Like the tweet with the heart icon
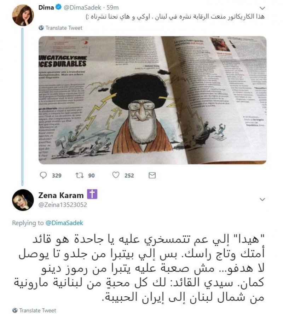Image resolution: width=283 pixels, height=314 pixels. pos(116,175)
